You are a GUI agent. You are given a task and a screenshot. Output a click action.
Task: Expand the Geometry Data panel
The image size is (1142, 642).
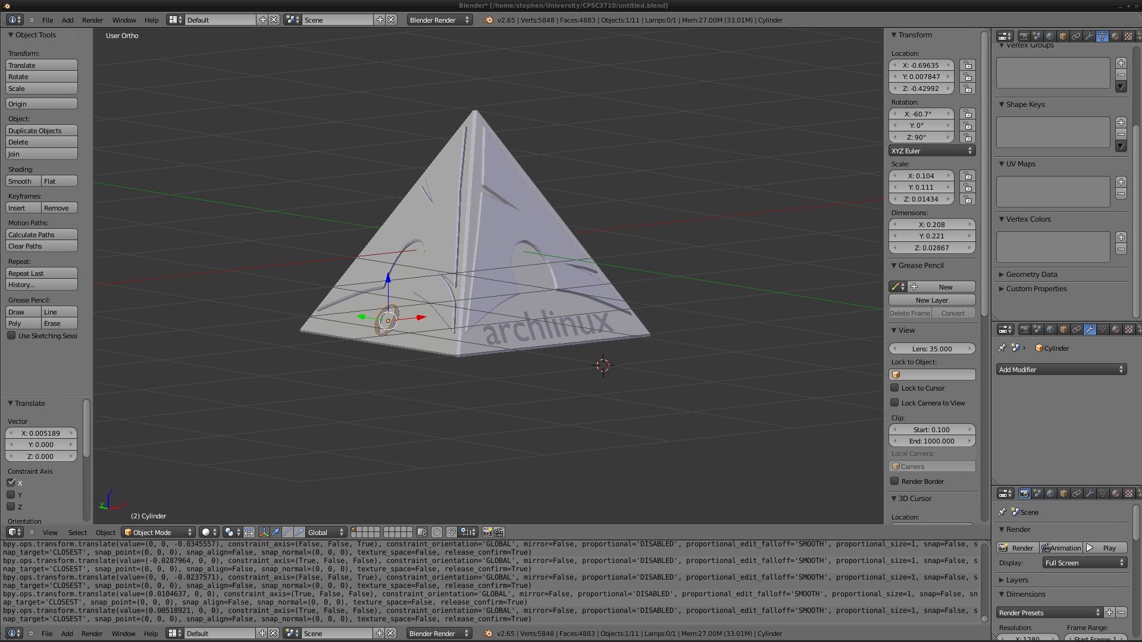point(1031,275)
